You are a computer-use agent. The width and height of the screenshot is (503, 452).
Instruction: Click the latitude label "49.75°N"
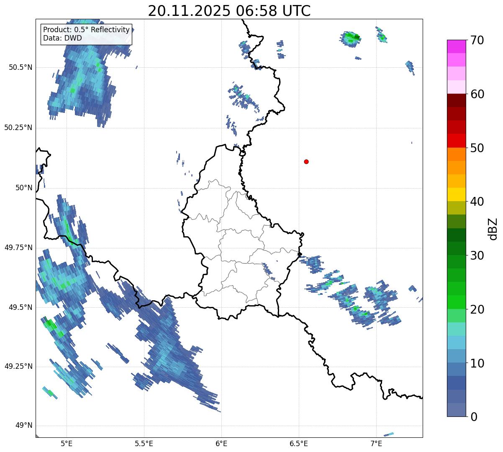[x=18, y=248]
